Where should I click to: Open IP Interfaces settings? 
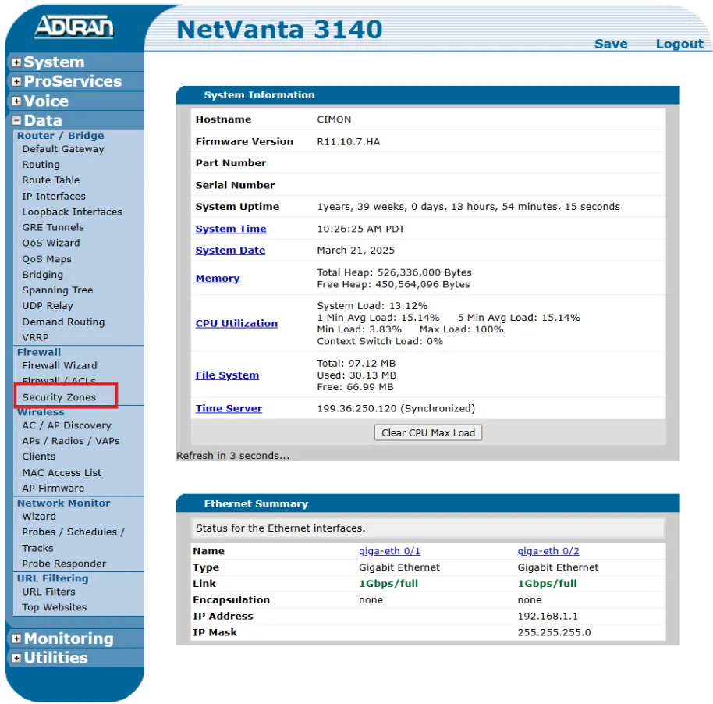(54, 197)
